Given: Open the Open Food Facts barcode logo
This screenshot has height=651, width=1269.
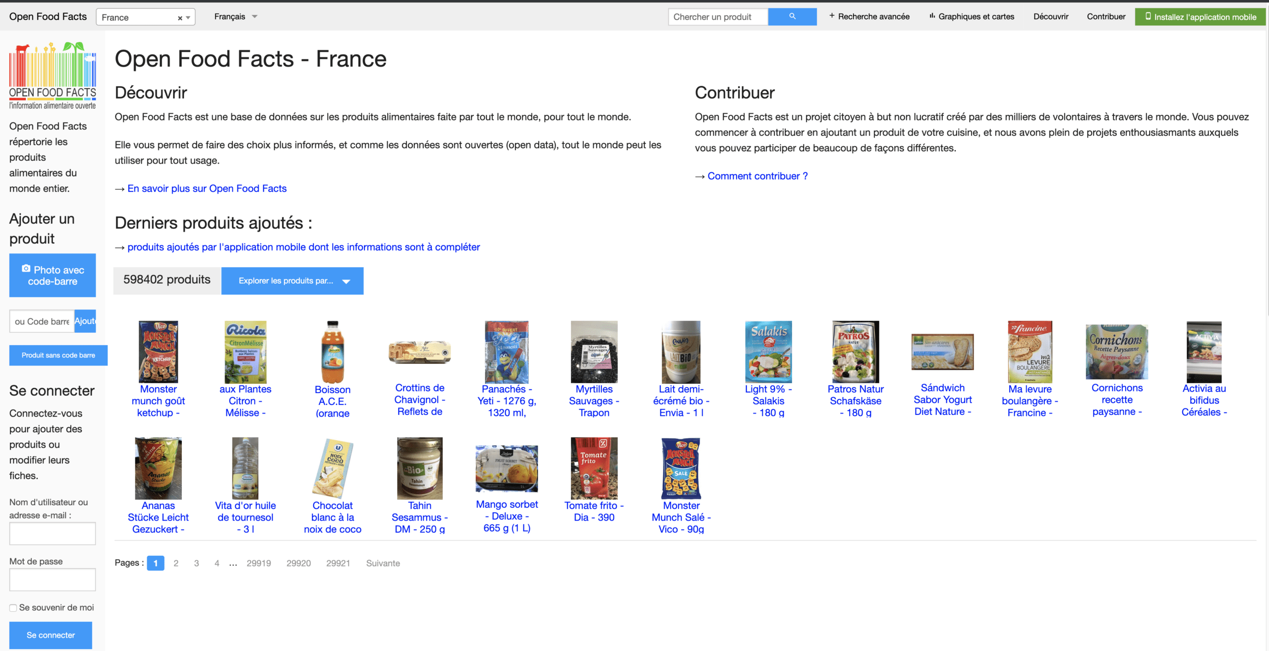Looking at the screenshot, I should click(x=53, y=75).
